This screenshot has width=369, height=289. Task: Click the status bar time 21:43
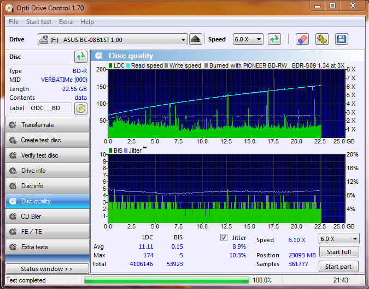[341, 280]
